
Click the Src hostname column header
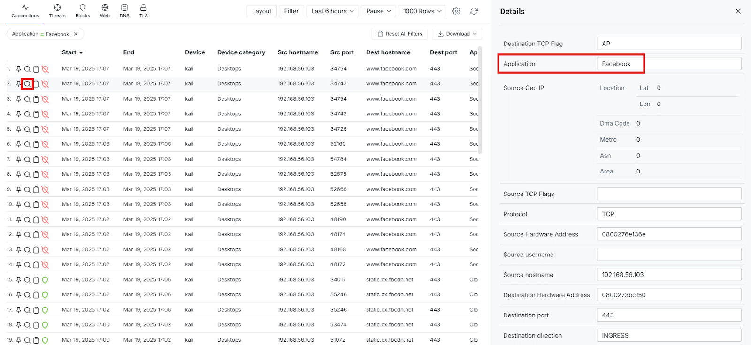click(x=298, y=52)
